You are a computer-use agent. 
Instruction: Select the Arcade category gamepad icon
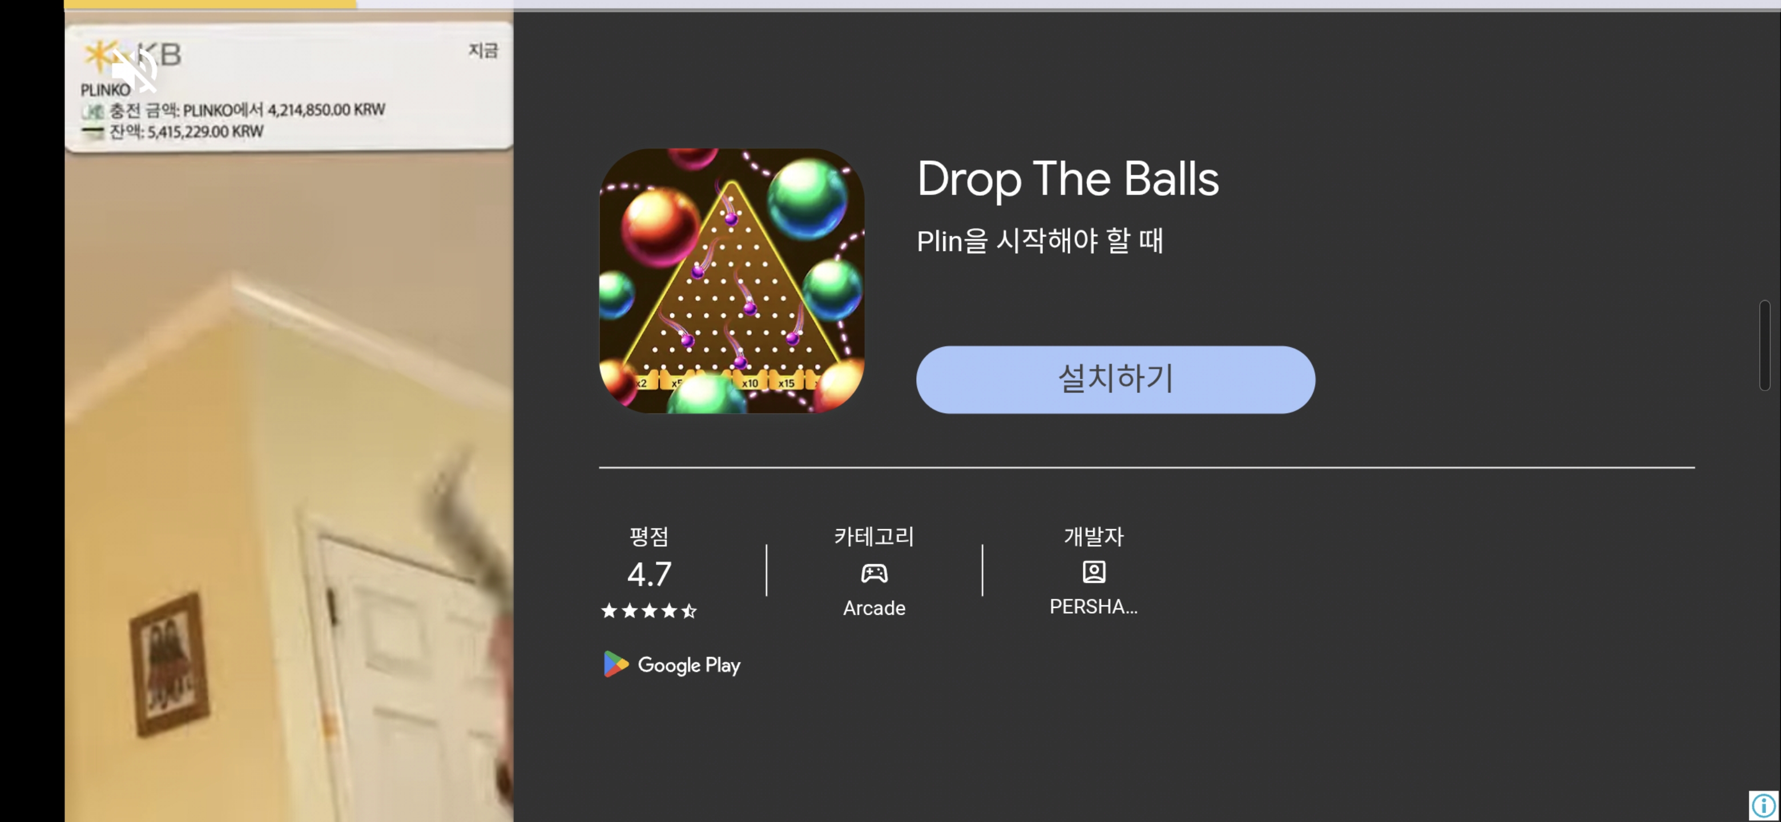point(874,573)
